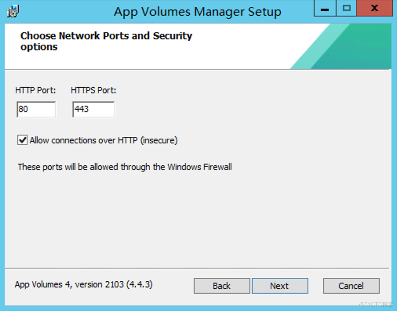The height and width of the screenshot is (311, 397).
Task: Click the Choose Network Ports heading
Action: (x=106, y=40)
